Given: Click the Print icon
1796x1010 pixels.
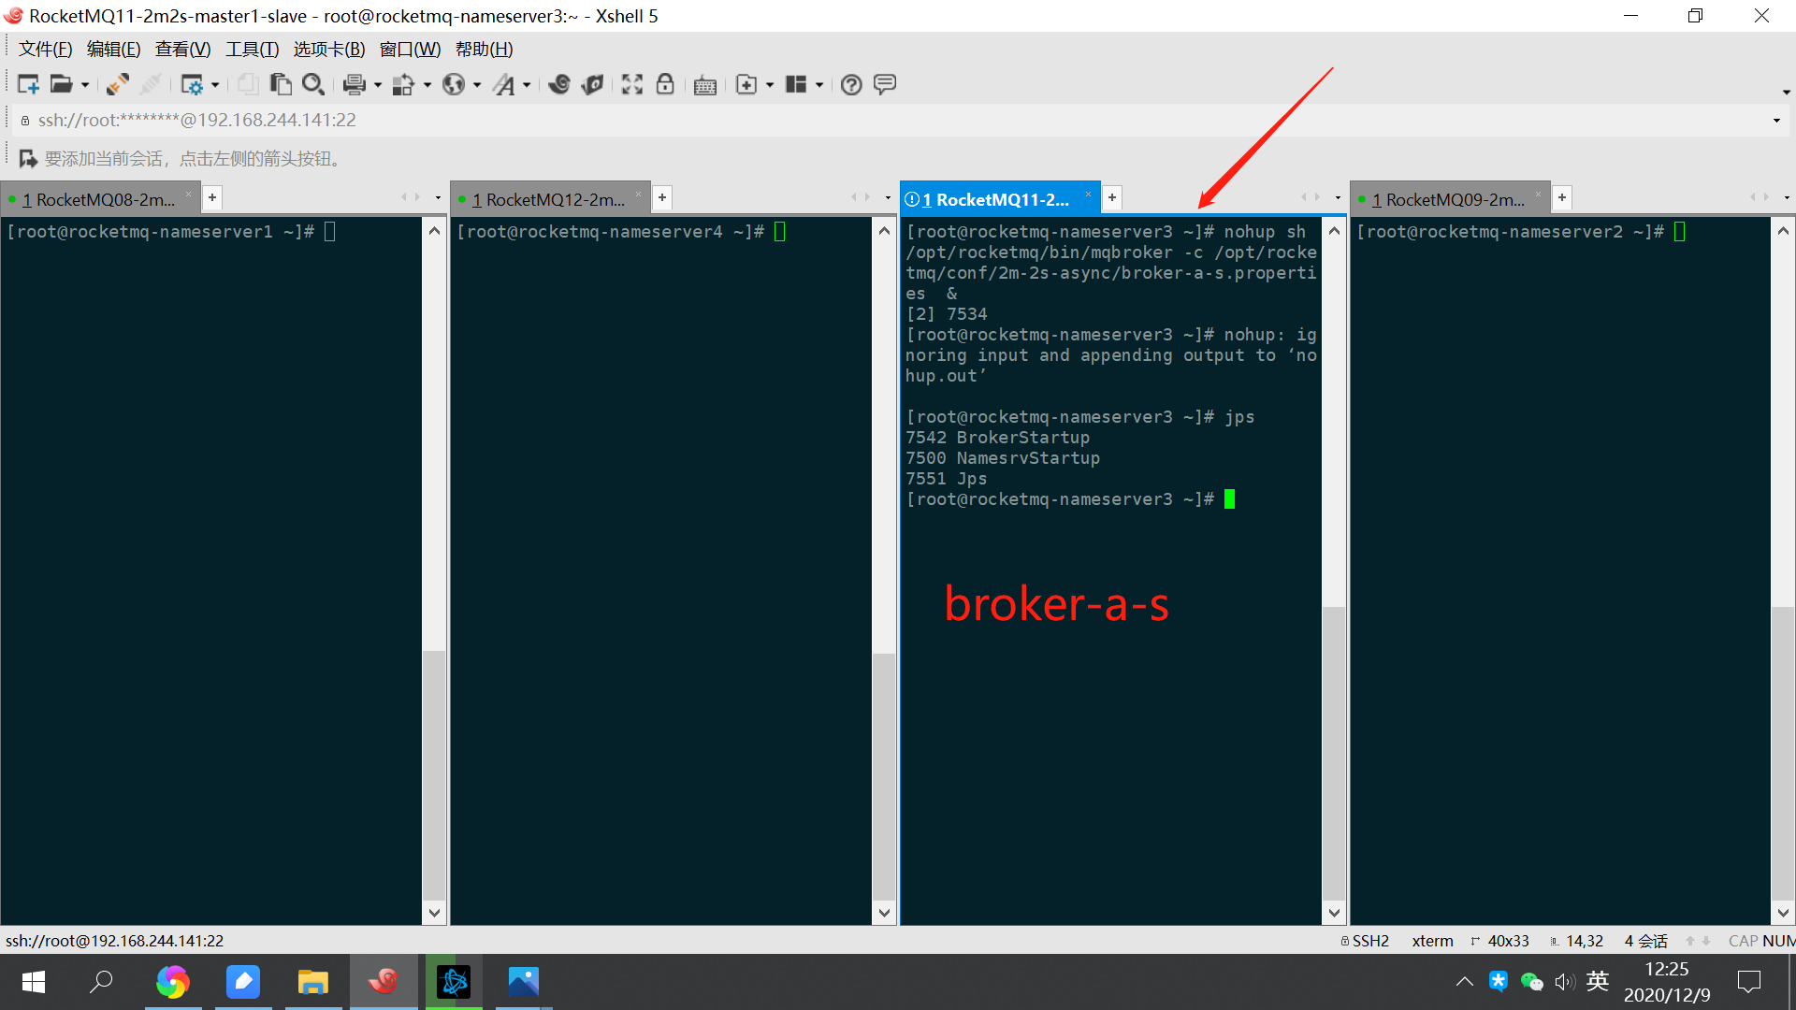Looking at the screenshot, I should coord(354,84).
